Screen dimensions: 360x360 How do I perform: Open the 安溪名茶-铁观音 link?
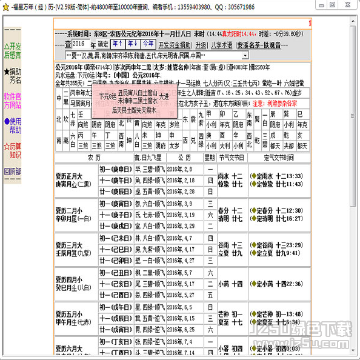(259, 45)
